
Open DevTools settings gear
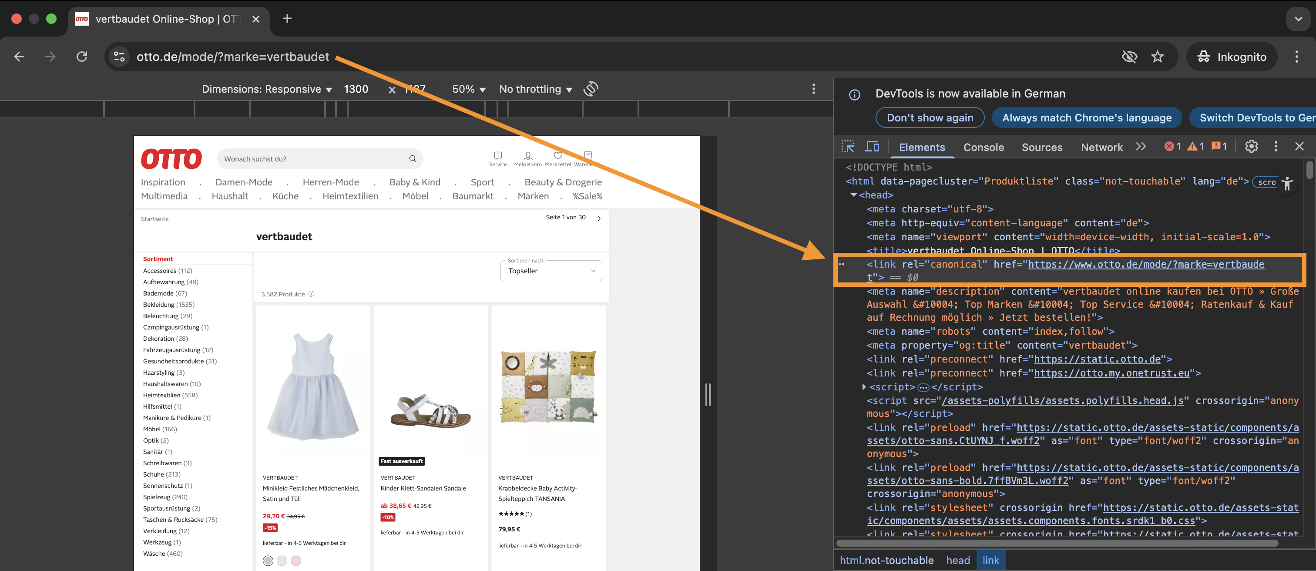pos(1251,147)
